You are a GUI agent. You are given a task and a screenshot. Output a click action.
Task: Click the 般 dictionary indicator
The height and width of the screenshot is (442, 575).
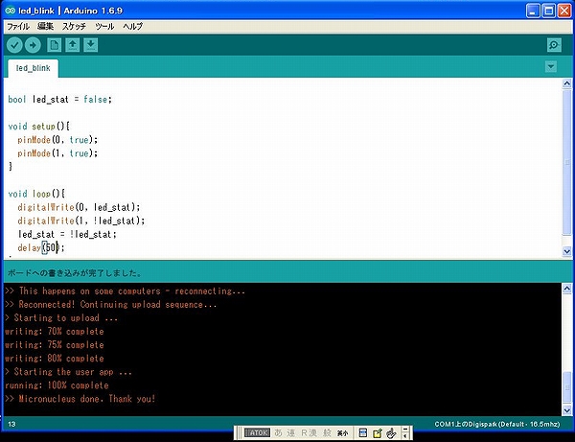[x=327, y=432]
